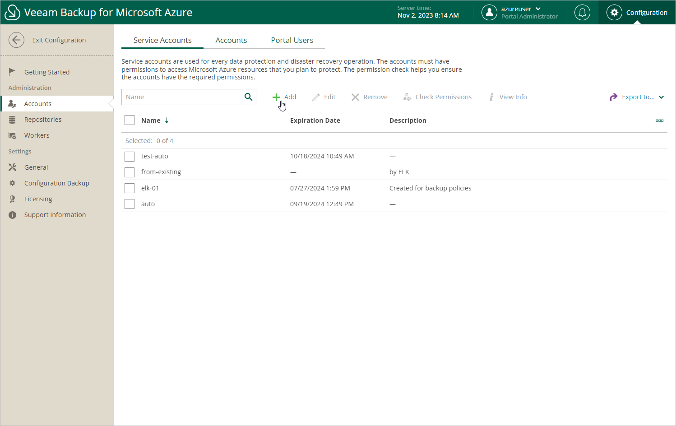
Task: Click the Licensing icon in sidebar
Action: [12, 199]
